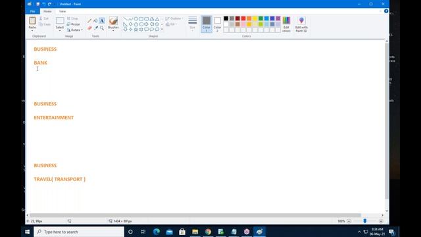Screen dimensions: 421x237
Task: Open Task View from taskbar
Action: click(x=143, y=232)
